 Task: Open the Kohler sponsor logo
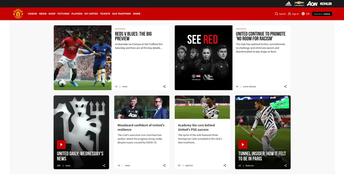[326, 4]
